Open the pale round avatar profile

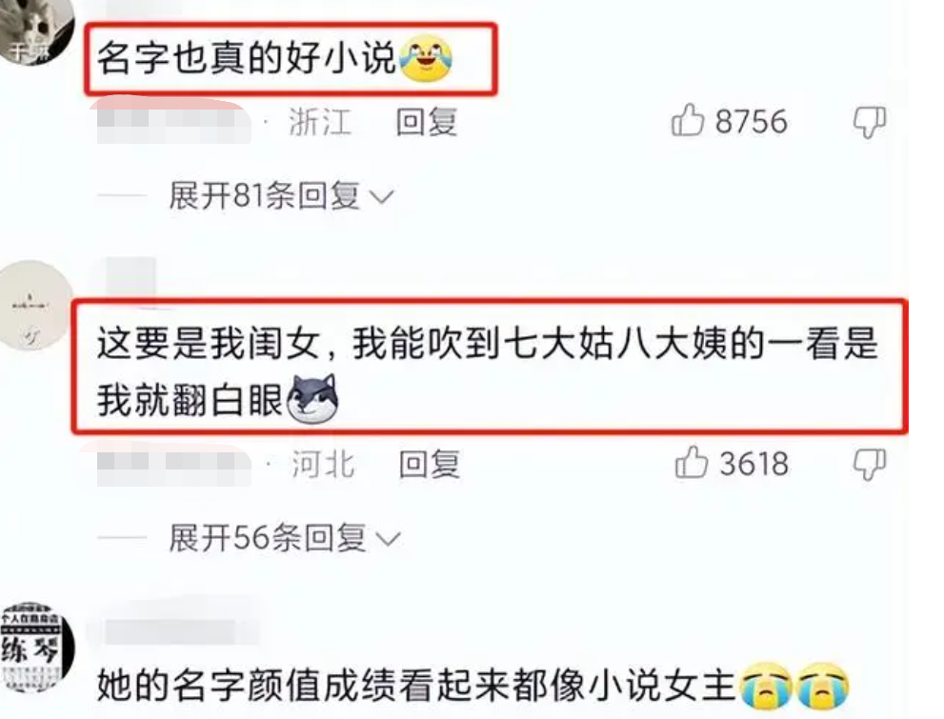coord(35,306)
